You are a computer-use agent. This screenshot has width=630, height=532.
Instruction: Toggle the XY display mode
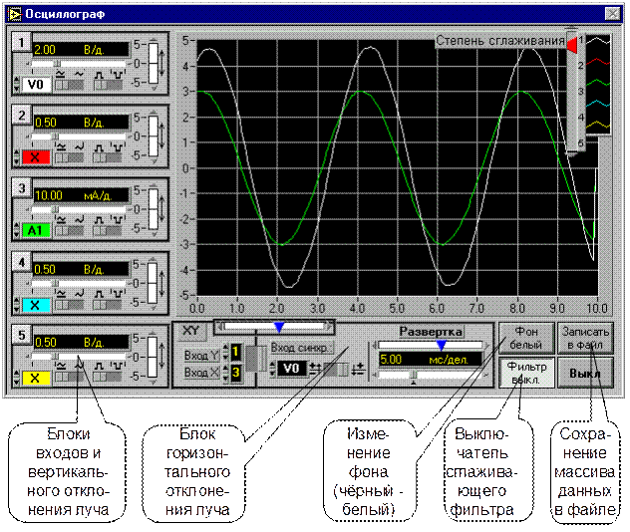(192, 330)
